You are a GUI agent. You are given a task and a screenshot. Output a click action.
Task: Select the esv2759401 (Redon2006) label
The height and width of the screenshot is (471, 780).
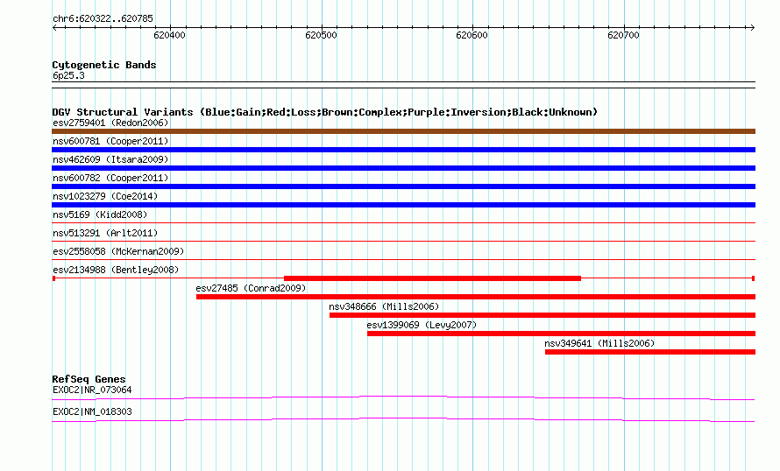coord(110,123)
